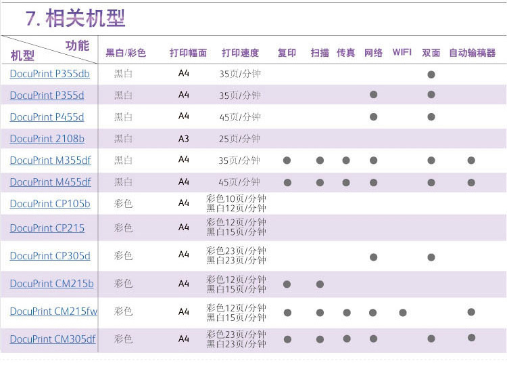
Task: Open the DocuPrint CP305d link
Action: [50, 256]
